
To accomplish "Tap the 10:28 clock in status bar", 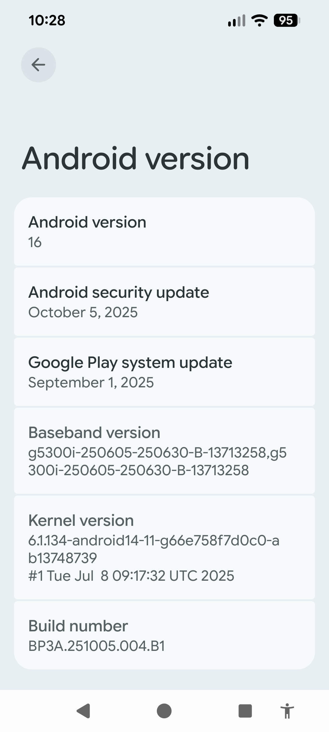I will (x=47, y=20).
